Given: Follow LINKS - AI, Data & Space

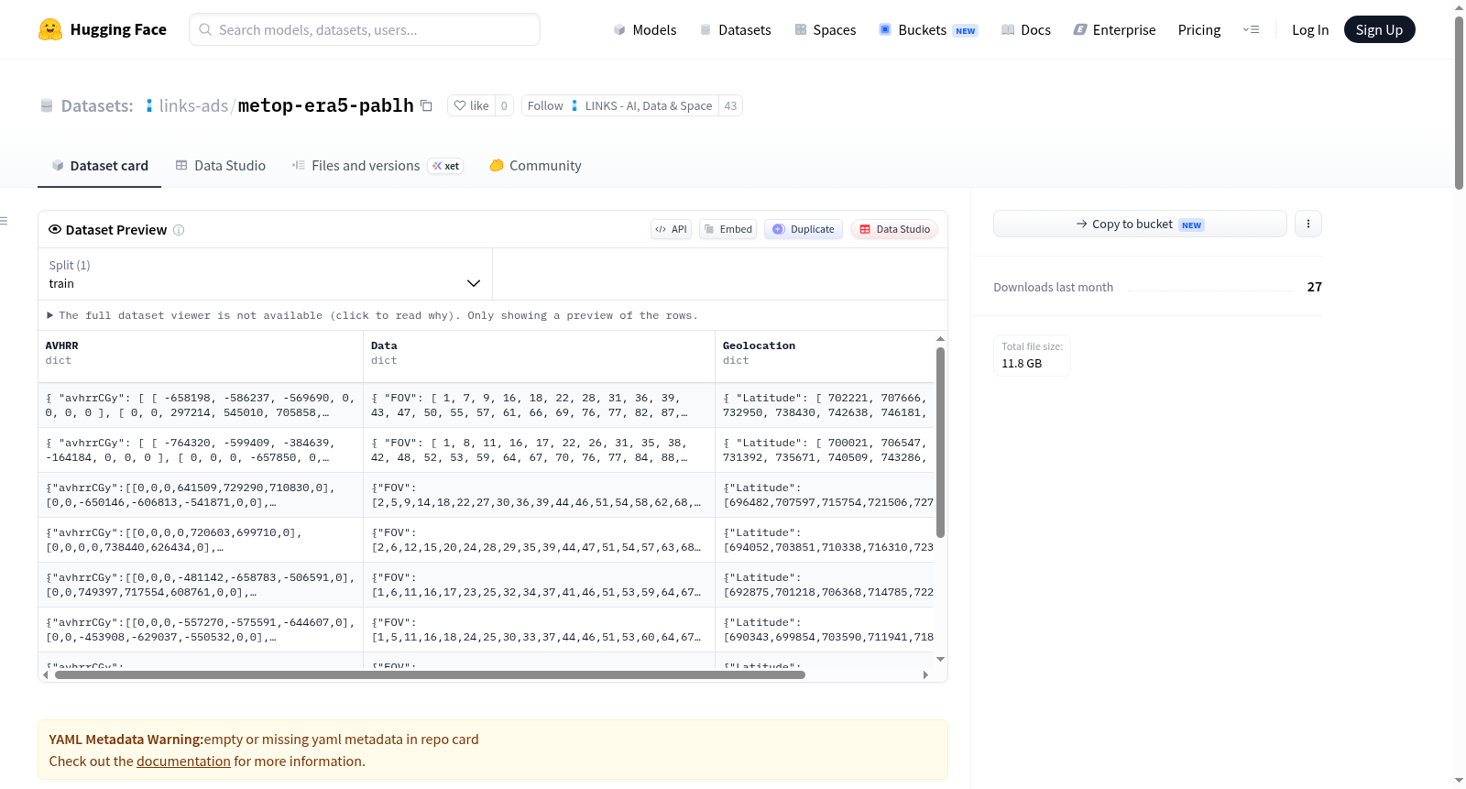Looking at the screenshot, I should coord(620,105).
